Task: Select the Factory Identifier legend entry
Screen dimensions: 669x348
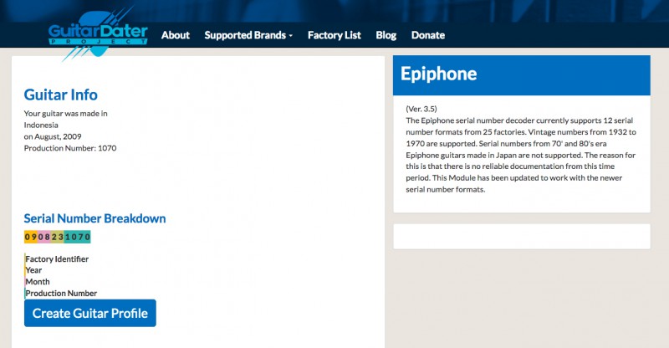Action: (57, 259)
